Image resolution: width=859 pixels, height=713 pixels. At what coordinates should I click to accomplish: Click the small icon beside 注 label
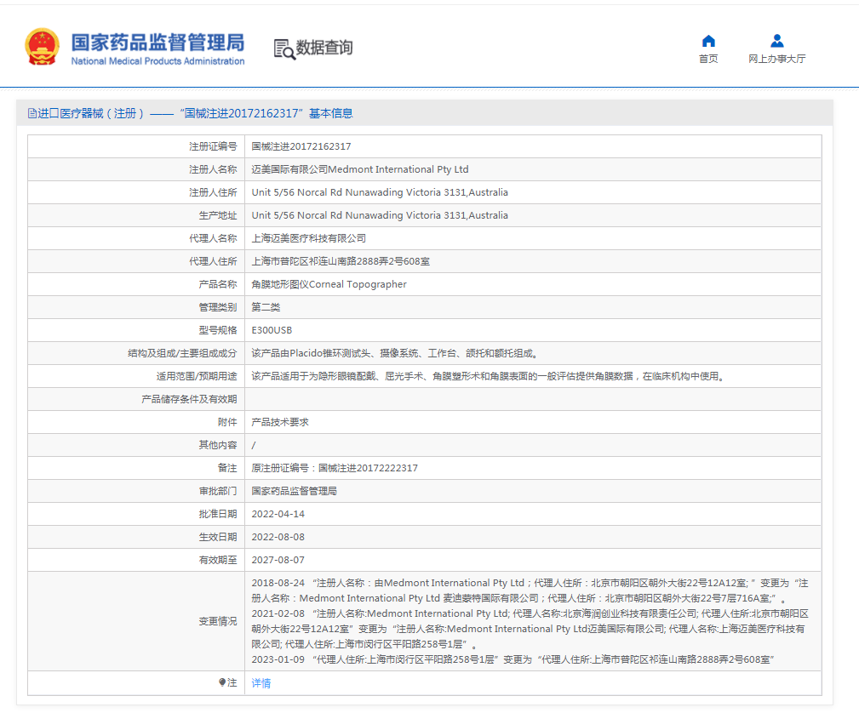click(222, 682)
